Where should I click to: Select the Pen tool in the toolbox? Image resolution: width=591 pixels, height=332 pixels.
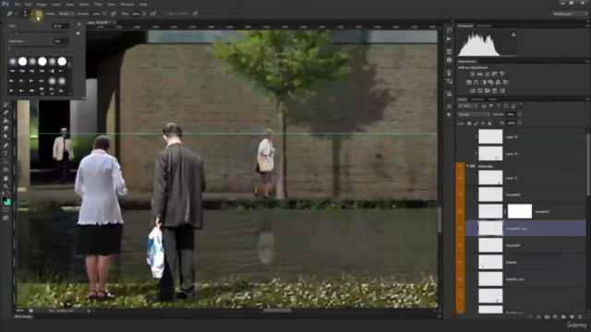[x=6, y=146]
